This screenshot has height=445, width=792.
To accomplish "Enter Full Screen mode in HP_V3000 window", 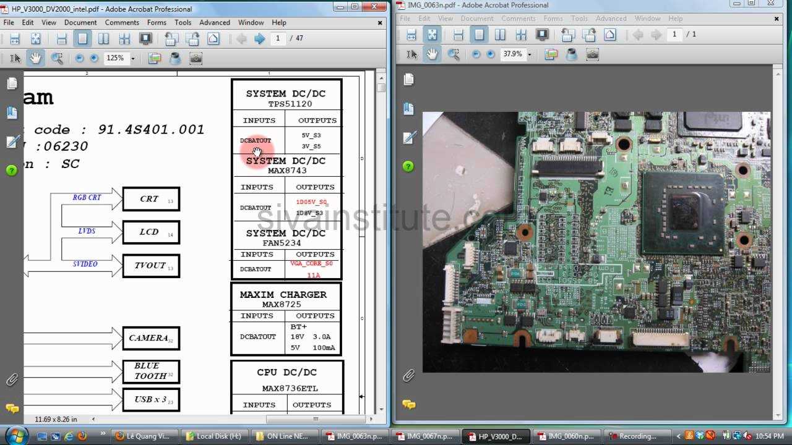I will click(145, 39).
